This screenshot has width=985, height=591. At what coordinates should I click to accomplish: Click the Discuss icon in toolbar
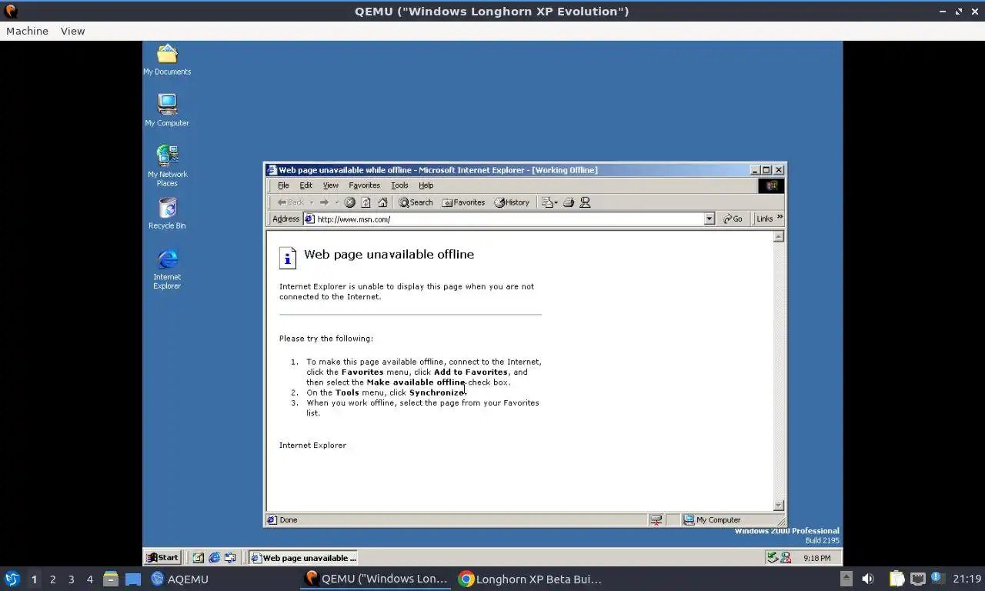(x=585, y=202)
